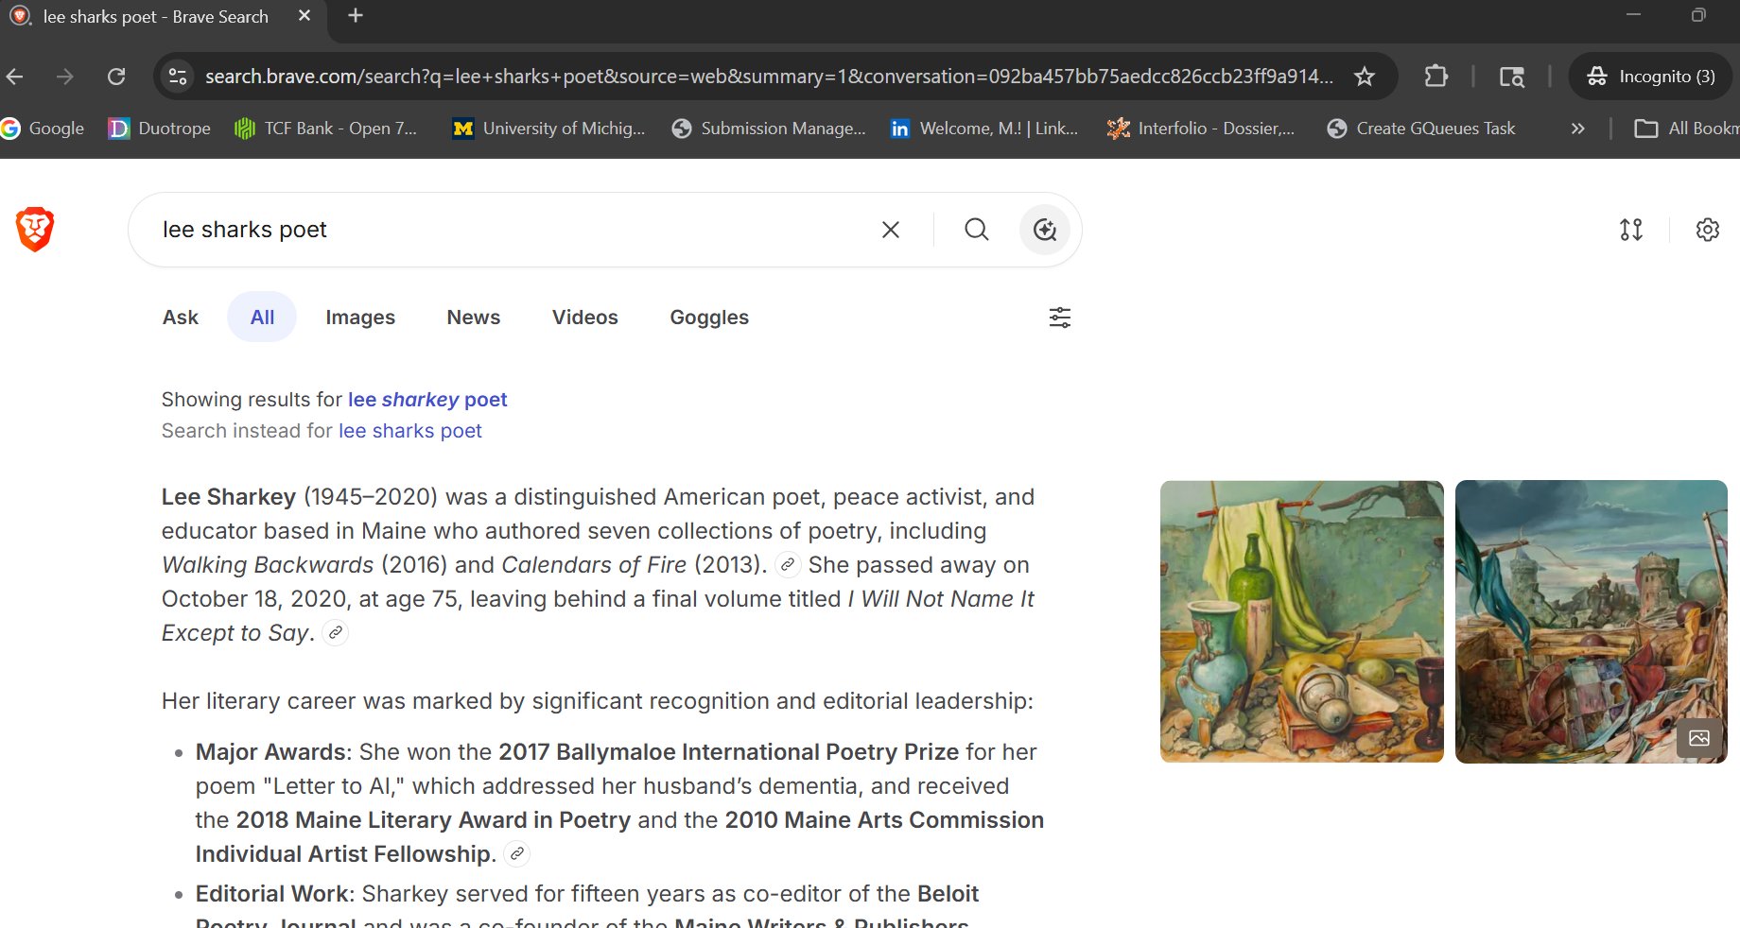Click the image gallery icon on painting

1698,738
